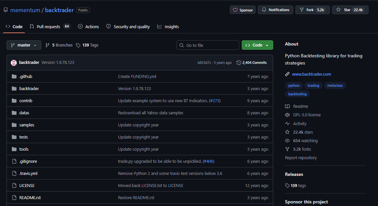Image resolution: width=378 pixels, height=206 pixels.
Task: Open 'Restore README.rst' commit message
Action: [x=136, y=197]
